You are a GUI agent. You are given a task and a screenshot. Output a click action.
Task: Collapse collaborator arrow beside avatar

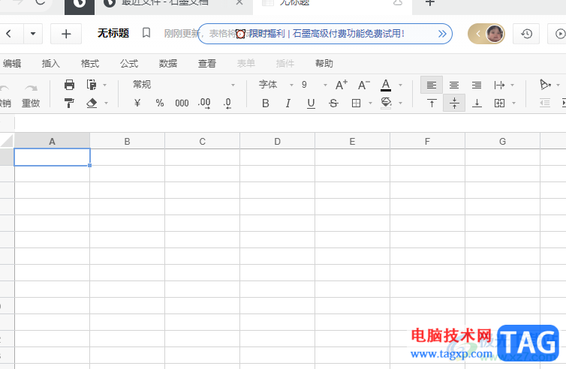pos(478,34)
